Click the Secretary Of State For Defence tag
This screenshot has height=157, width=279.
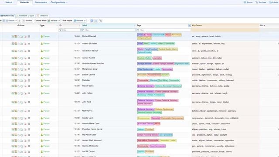coord(151,95)
